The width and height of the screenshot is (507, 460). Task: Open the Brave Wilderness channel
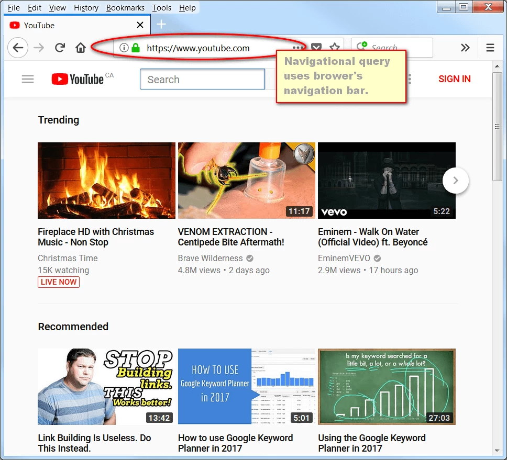point(210,258)
